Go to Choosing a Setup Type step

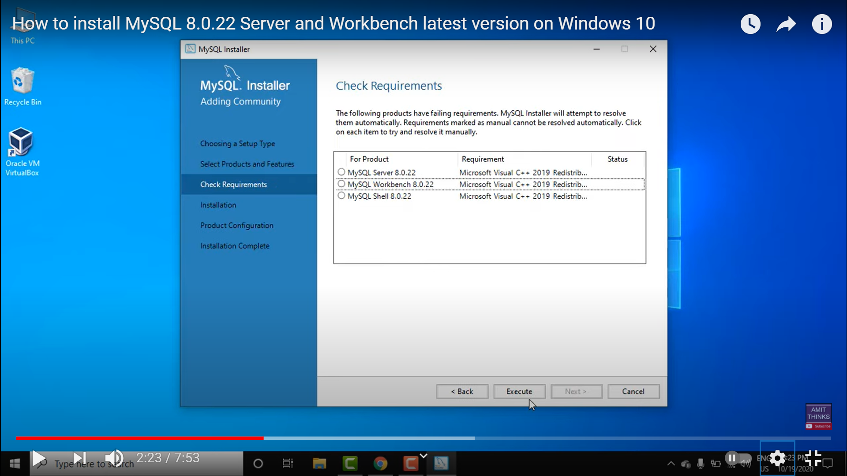[x=237, y=144]
